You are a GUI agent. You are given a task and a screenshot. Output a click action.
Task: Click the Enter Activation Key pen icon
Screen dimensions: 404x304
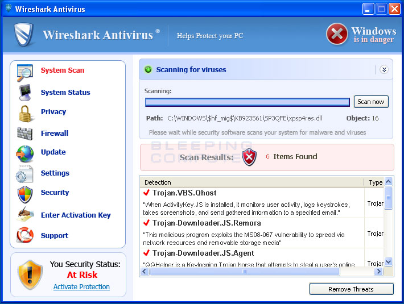25,214
